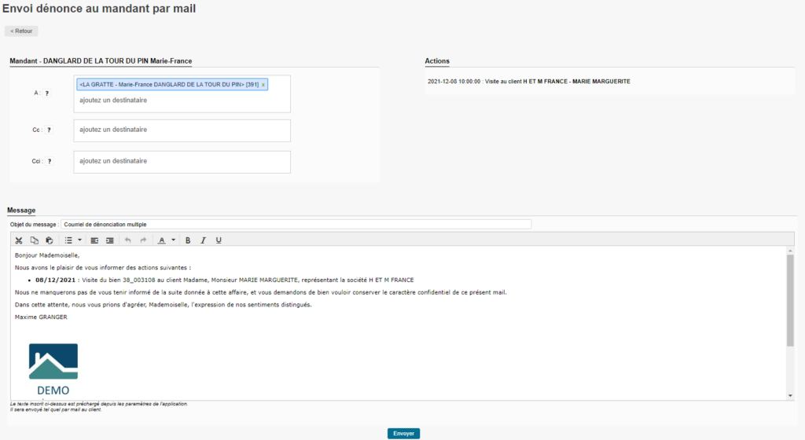Remove the LA GRATTE recipient tag
805x440 pixels.
(x=263, y=85)
